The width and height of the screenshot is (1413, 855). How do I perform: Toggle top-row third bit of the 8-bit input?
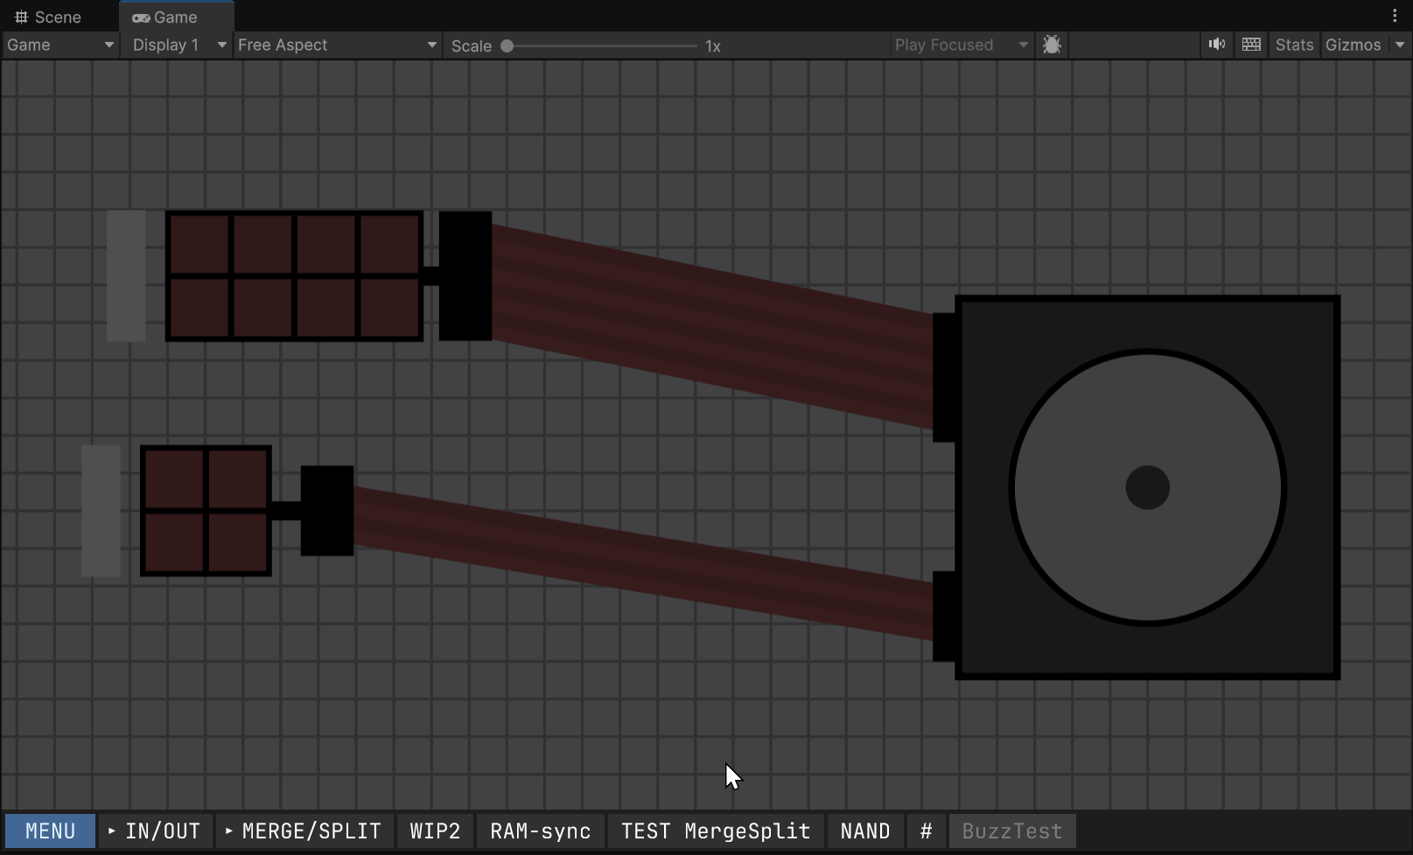point(326,244)
